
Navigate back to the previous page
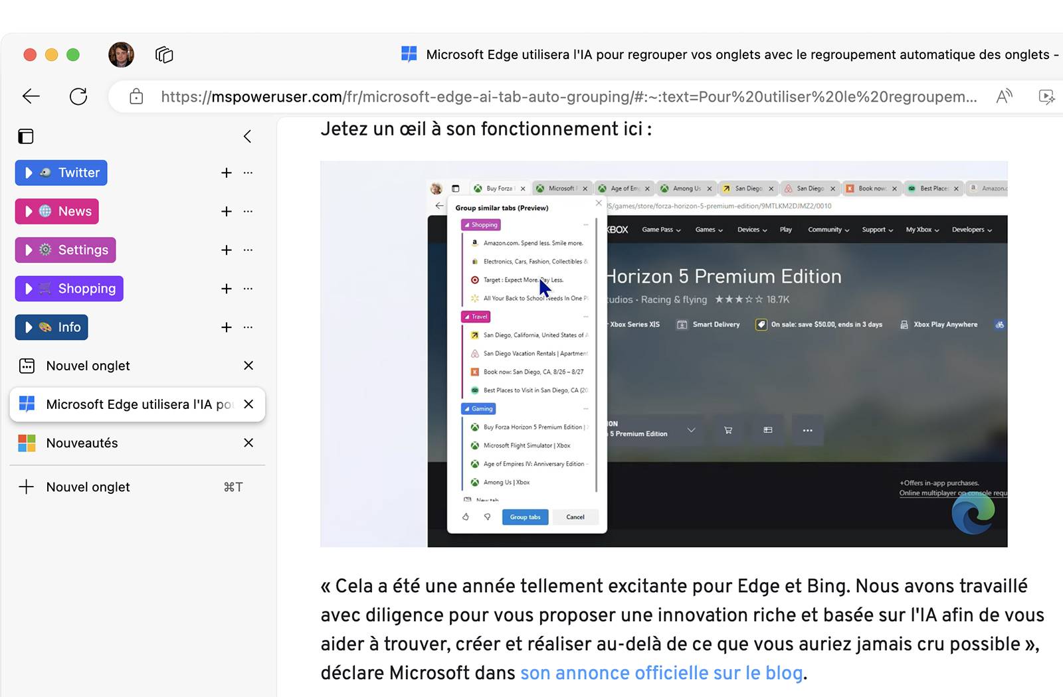tap(31, 96)
